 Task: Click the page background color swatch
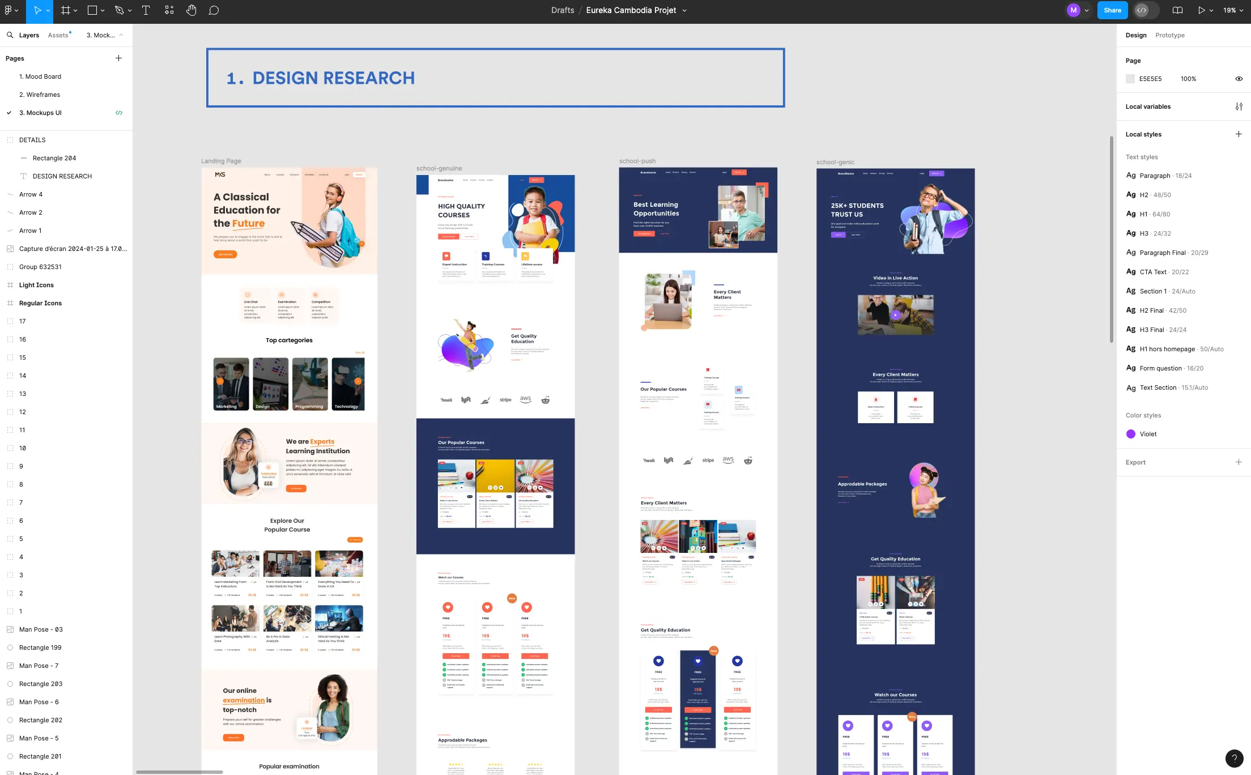click(x=1130, y=79)
